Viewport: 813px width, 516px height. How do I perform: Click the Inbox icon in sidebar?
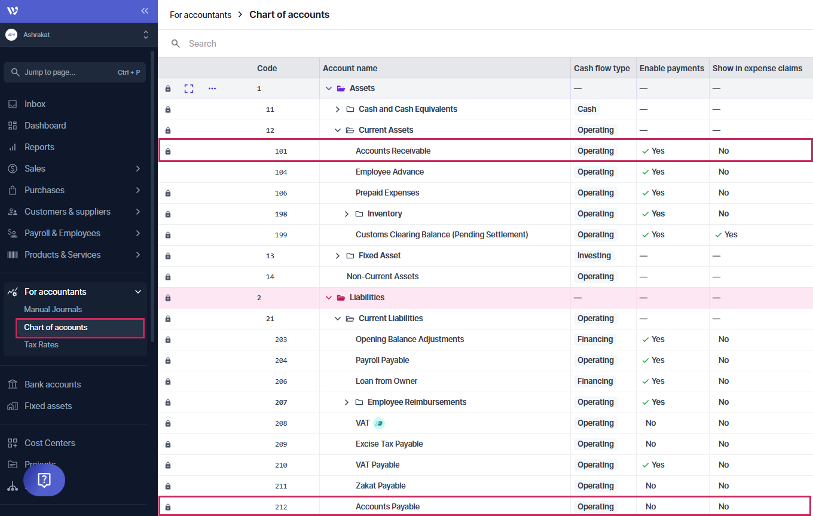13,104
